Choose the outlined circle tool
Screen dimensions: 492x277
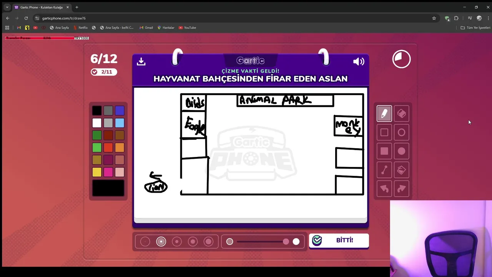tap(401, 132)
